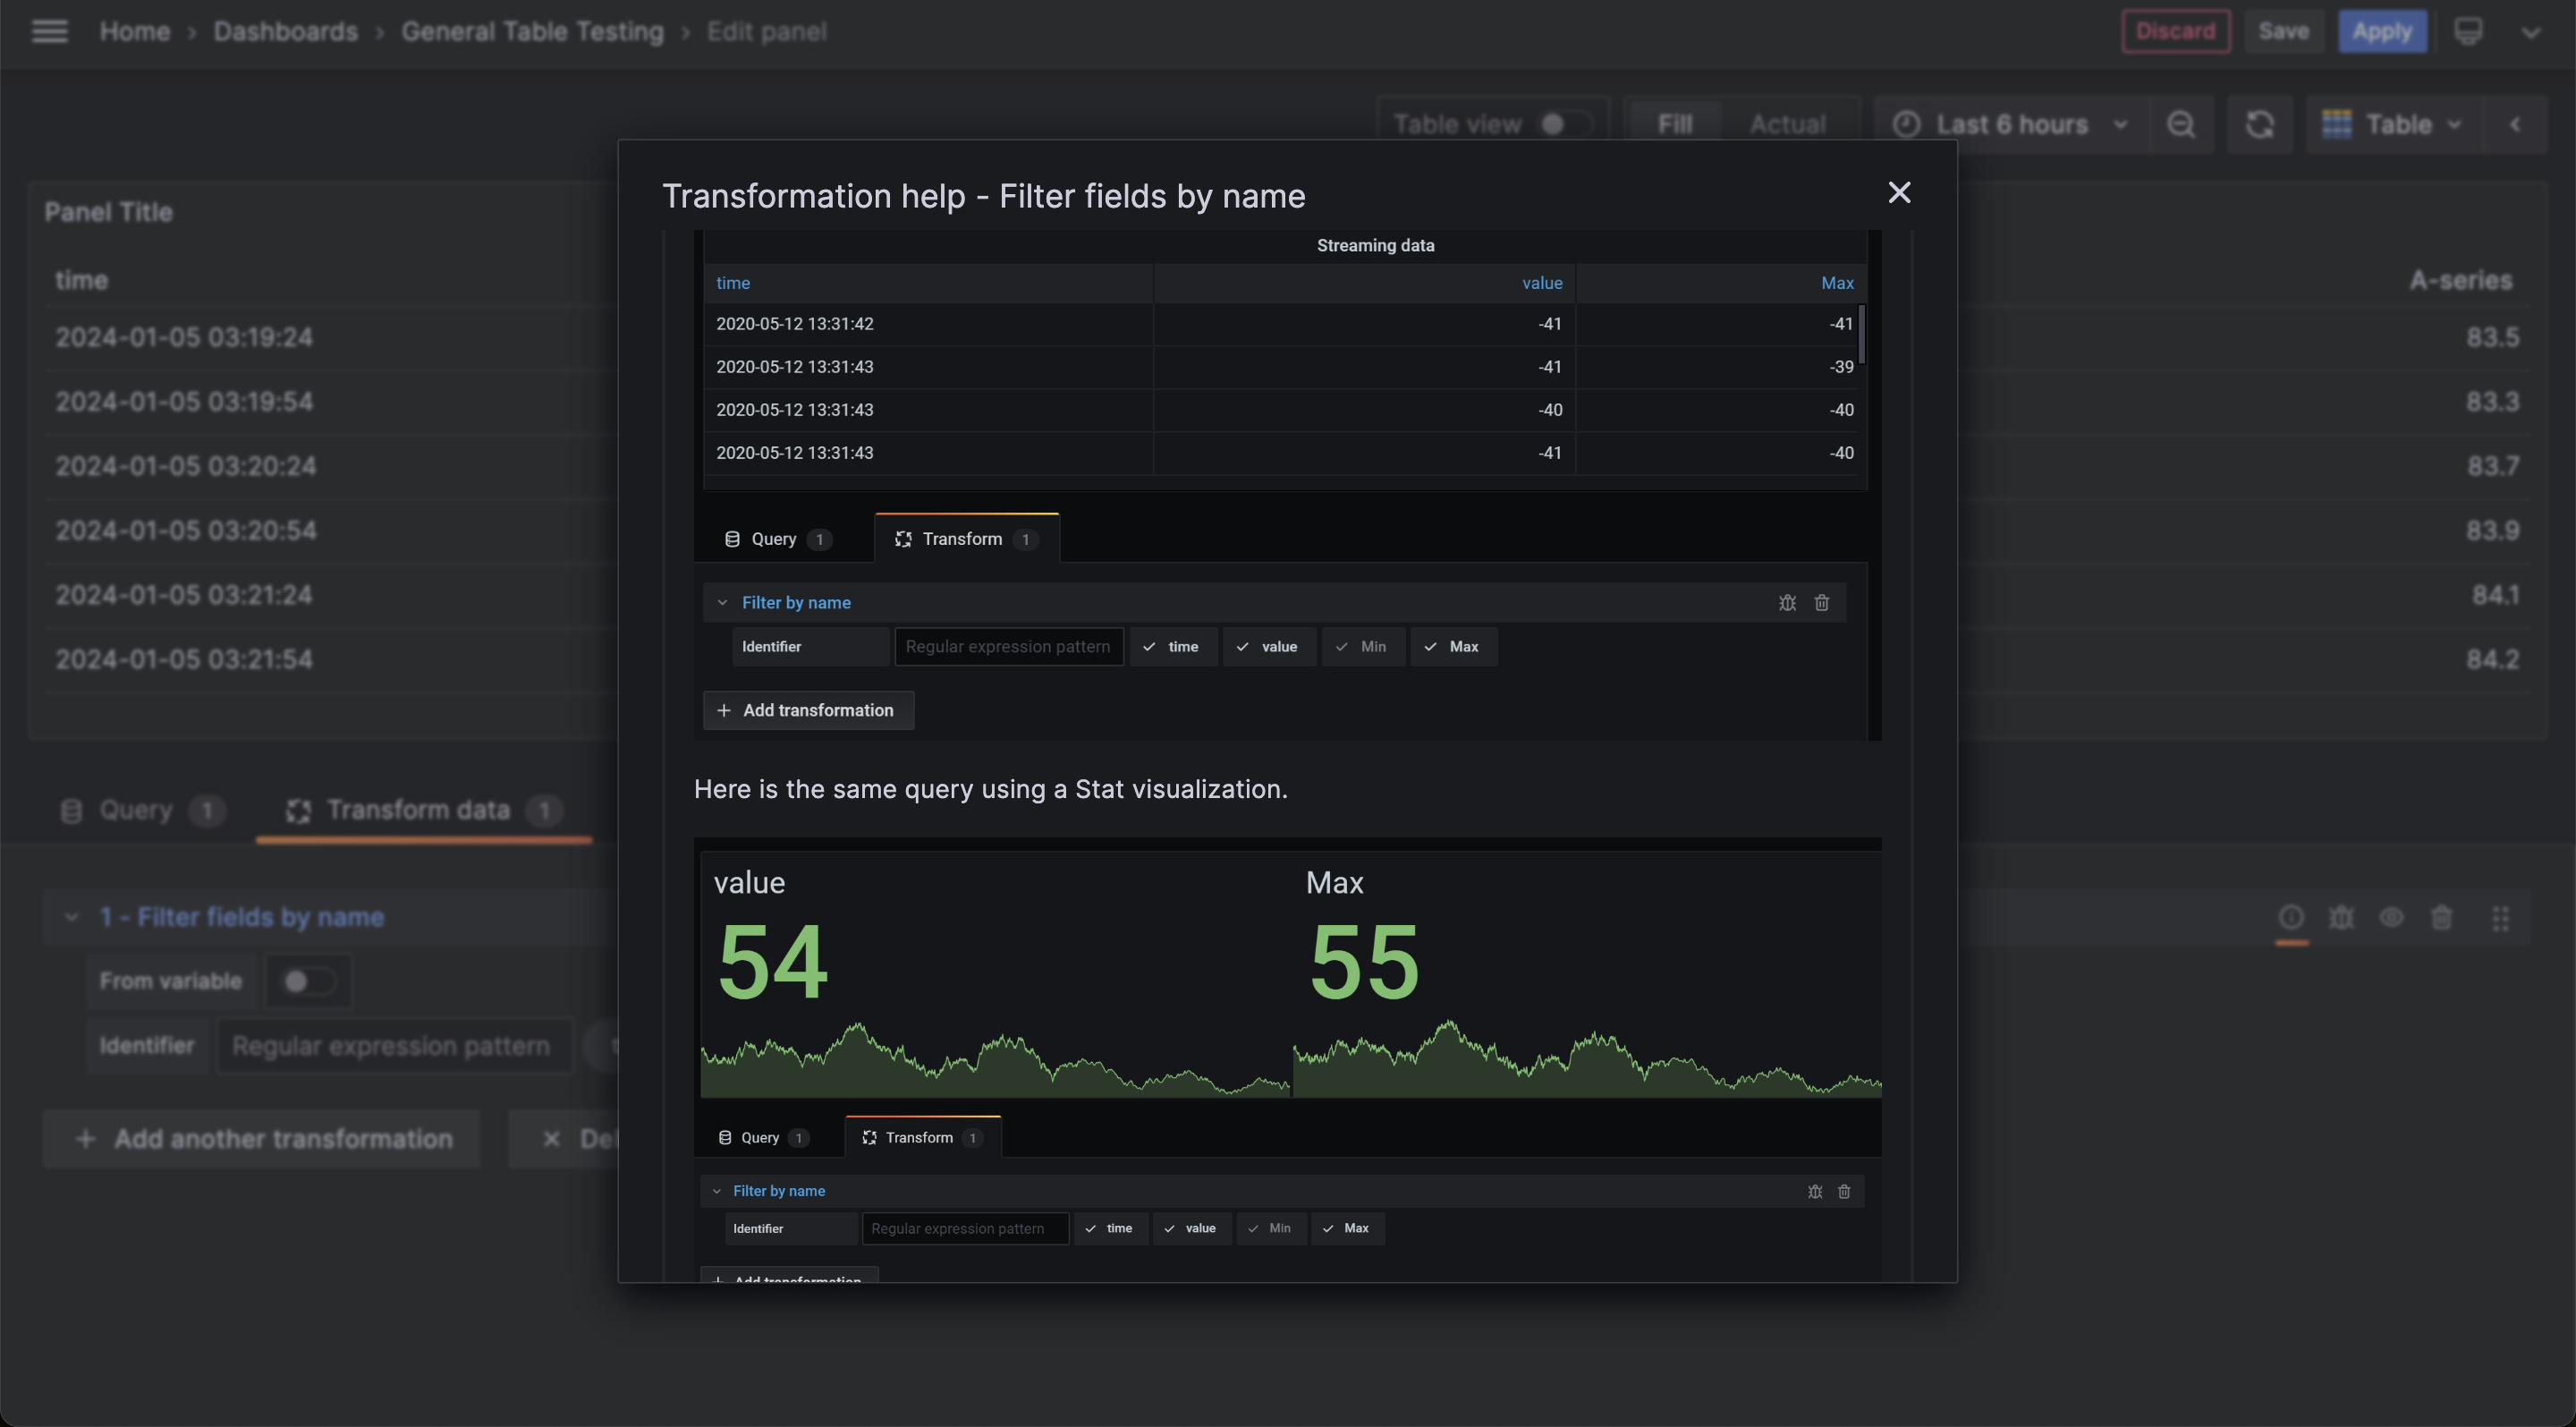Zoom out the time range
The height and width of the screenshot is (1427, 2576).
(2181, 123)
